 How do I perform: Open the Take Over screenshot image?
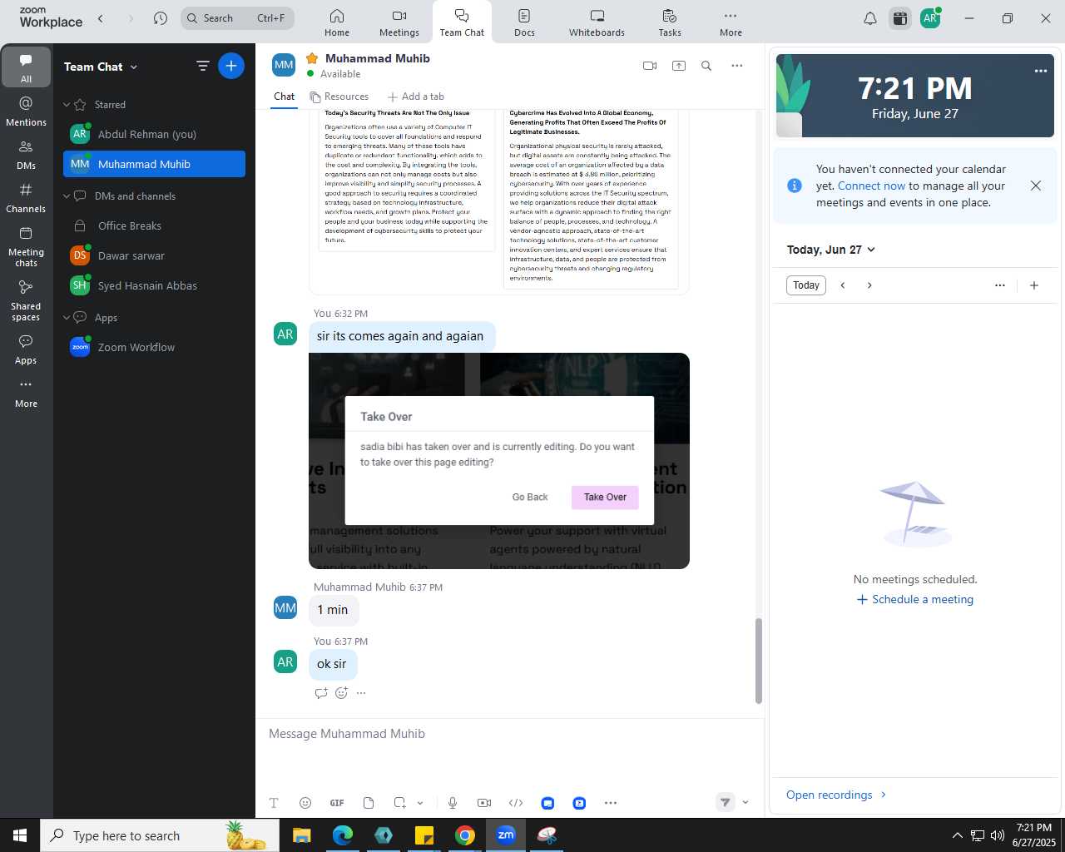(499, 461)
